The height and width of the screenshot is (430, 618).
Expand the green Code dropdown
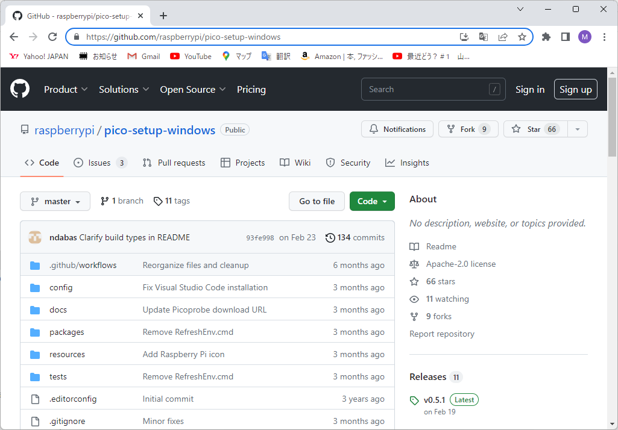(372, 201)
